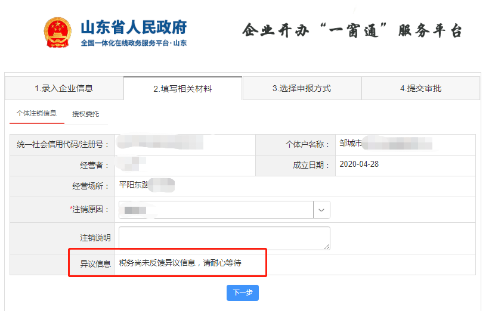492x311 pixels.
Task: Click the 企业开办"一窗通"服务平台 heading
Action: (x=352, y=31)
